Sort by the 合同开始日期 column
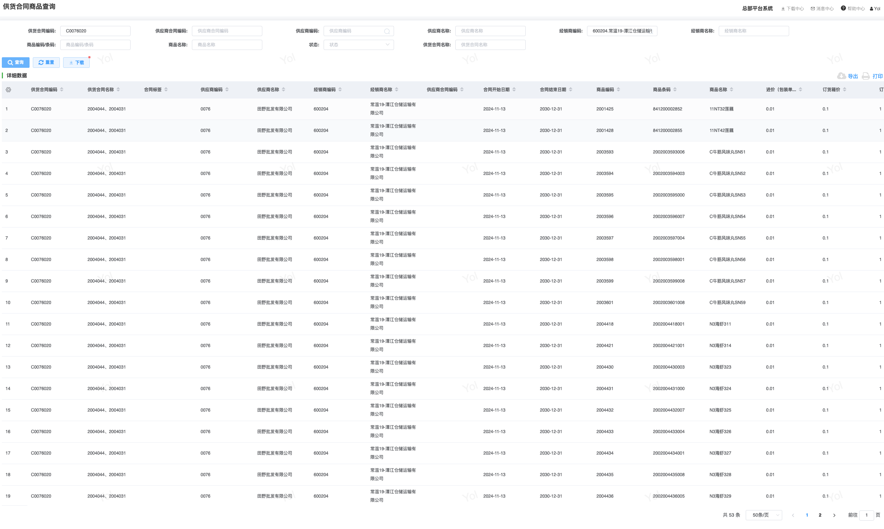Viewport: 884px width, 529px height. [514, 90]
